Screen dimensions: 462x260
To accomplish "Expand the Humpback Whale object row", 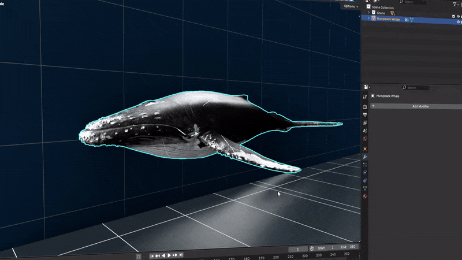I will [368, 18].
